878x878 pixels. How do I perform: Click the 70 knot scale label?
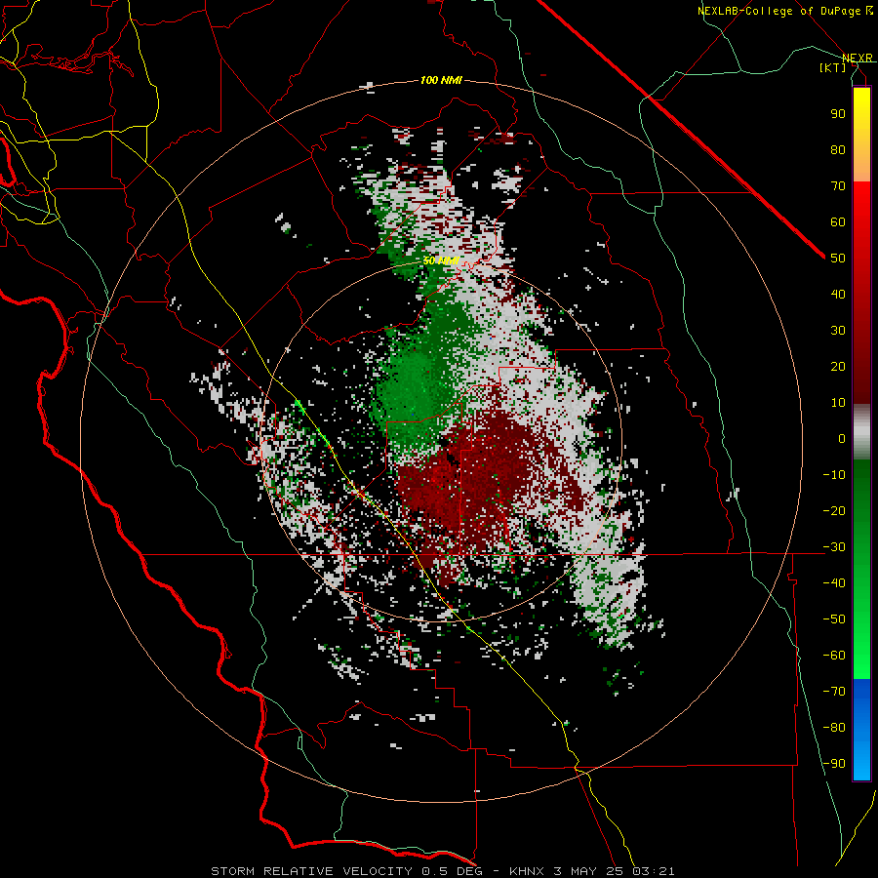[x=838, y=186]
